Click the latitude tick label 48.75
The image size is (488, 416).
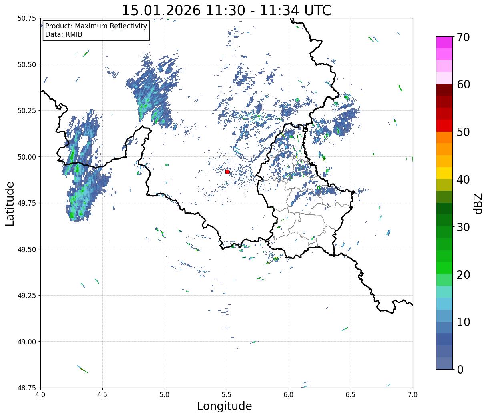[27, 388]
